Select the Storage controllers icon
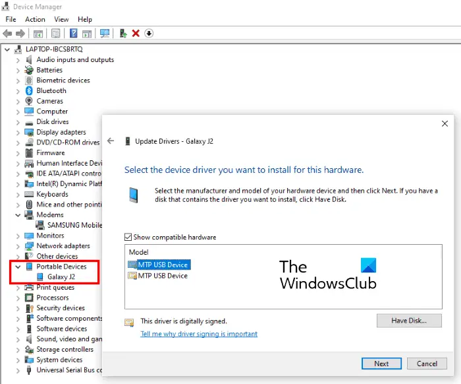This screenshot has height=384, width=461. tap(29, 350)
